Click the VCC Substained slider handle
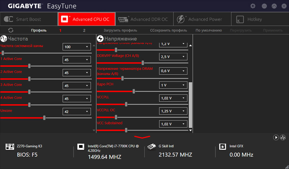This screenshot has width=289, height=169. coord(126,130)
